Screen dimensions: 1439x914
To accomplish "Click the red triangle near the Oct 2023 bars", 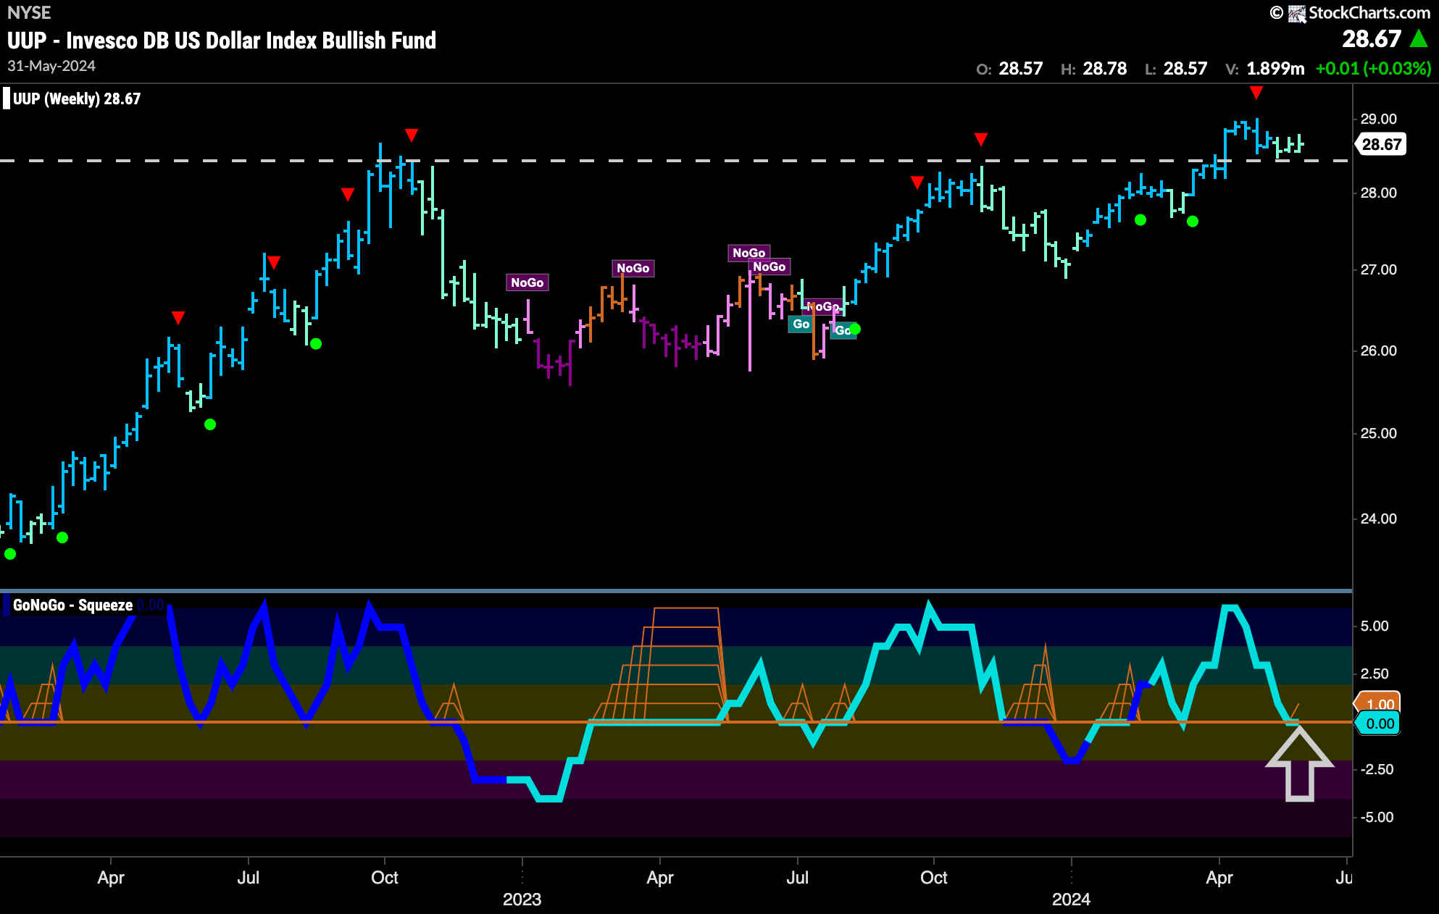I will (x=917, y=183).
